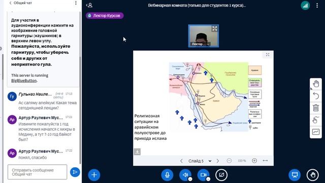The width and height of the screenshot is (325, 183).
Task: Focus the Отправить сообщение input field
Action: click(x=37, y=172)
